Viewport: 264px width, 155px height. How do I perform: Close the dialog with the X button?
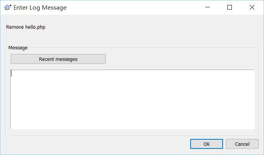pos(252,7)
